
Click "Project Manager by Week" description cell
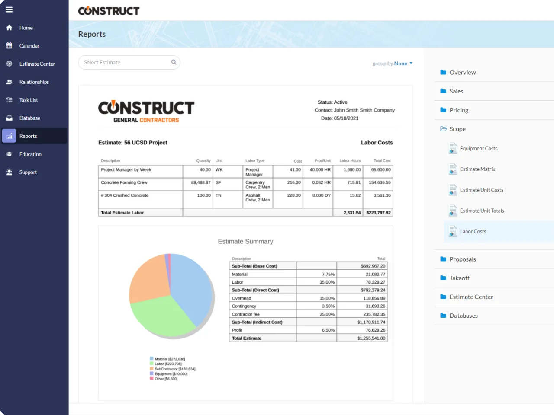coord(141,171)
